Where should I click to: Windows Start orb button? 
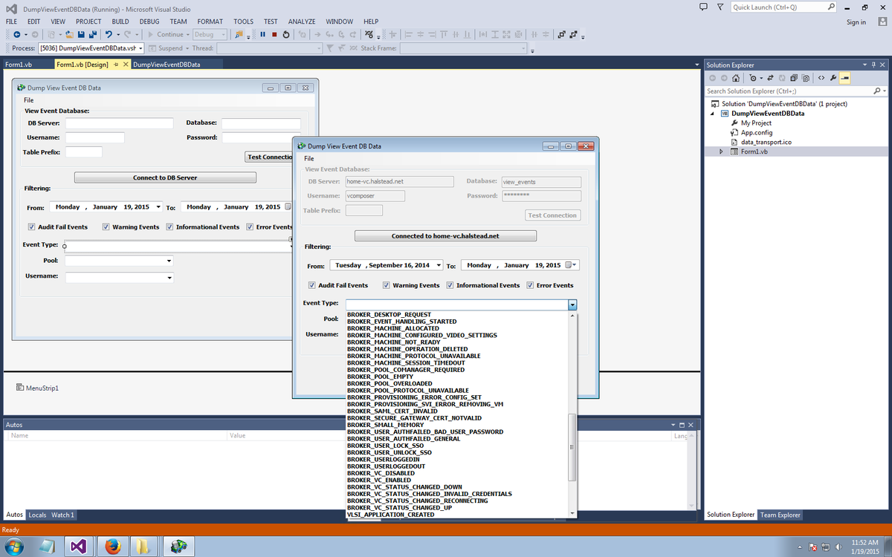(x=13, y=546)
